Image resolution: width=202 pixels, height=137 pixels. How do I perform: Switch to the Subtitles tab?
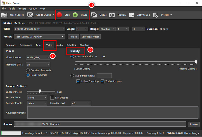pos(71,45)
